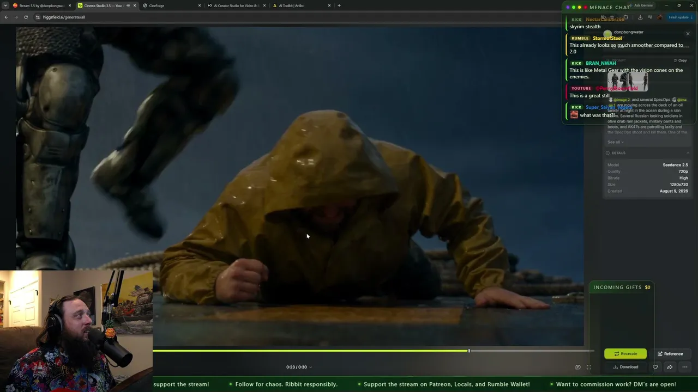The width and height of the screenshot is (698, 392).
Task: Download the generated video
Action: pyautogui.click(x=625, y=367)
